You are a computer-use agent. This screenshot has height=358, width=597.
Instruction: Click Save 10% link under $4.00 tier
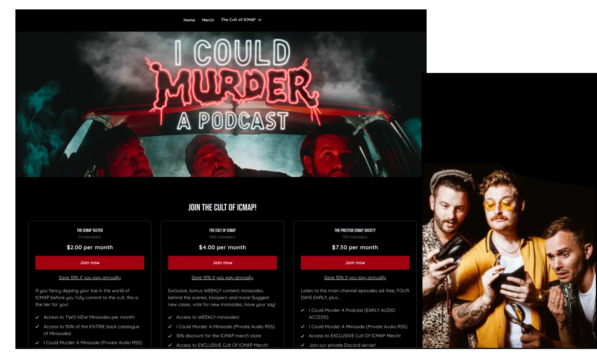(x=222, y=278)
